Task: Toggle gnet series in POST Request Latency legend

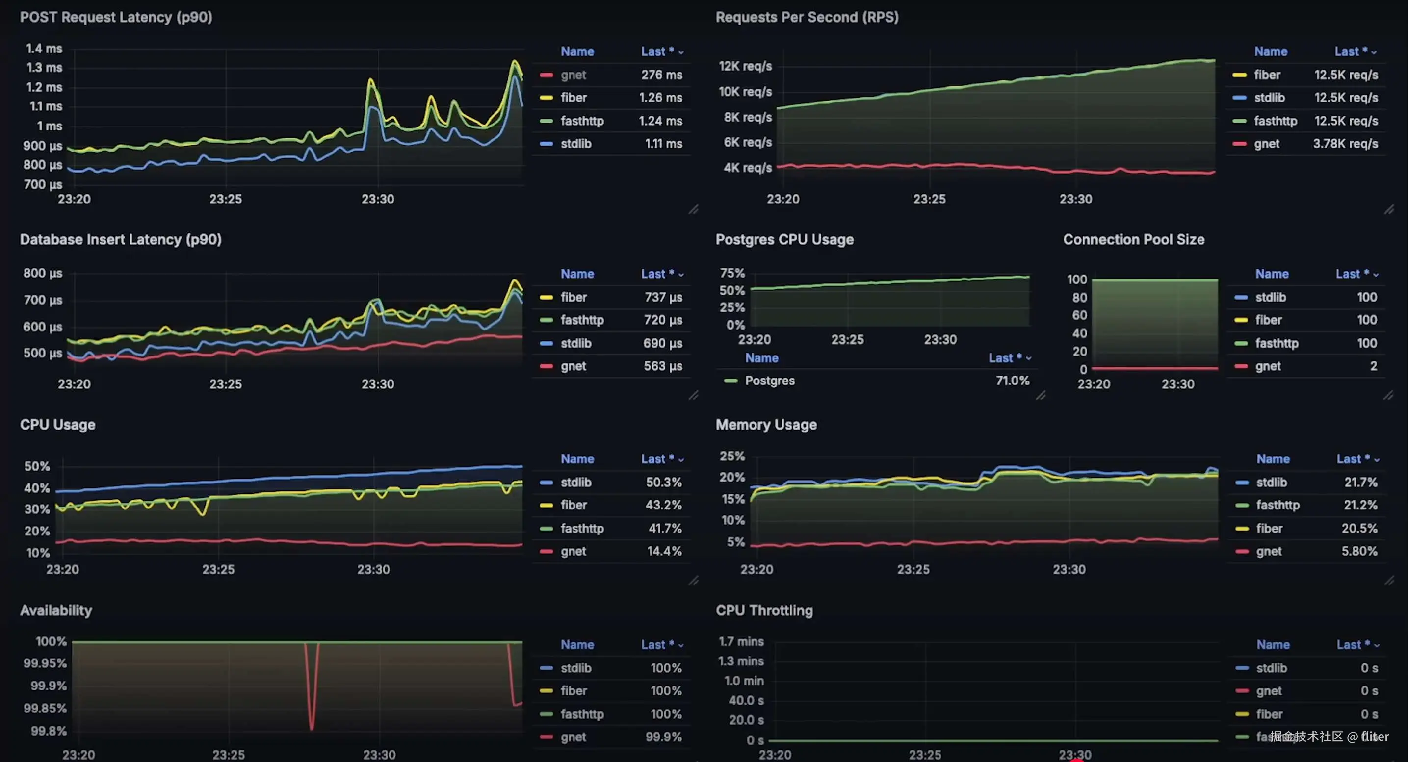Action: (x=573, y=75)
